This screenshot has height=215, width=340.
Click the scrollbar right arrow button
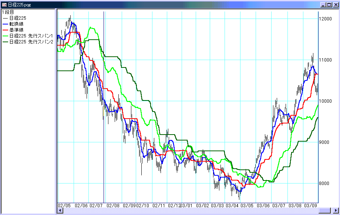[x=336, y=211]
